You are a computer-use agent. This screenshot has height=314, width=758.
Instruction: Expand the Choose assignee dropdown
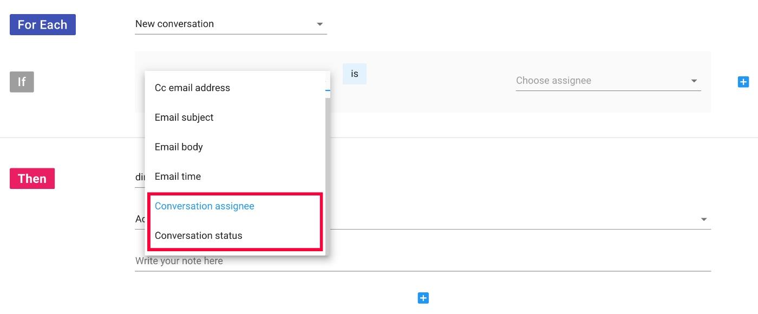pos(608,81)
